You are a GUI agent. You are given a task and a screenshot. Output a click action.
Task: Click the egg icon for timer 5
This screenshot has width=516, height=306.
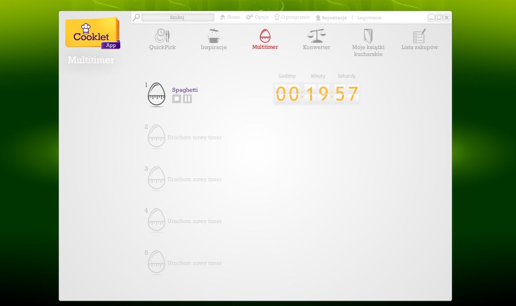click(156, 263)
